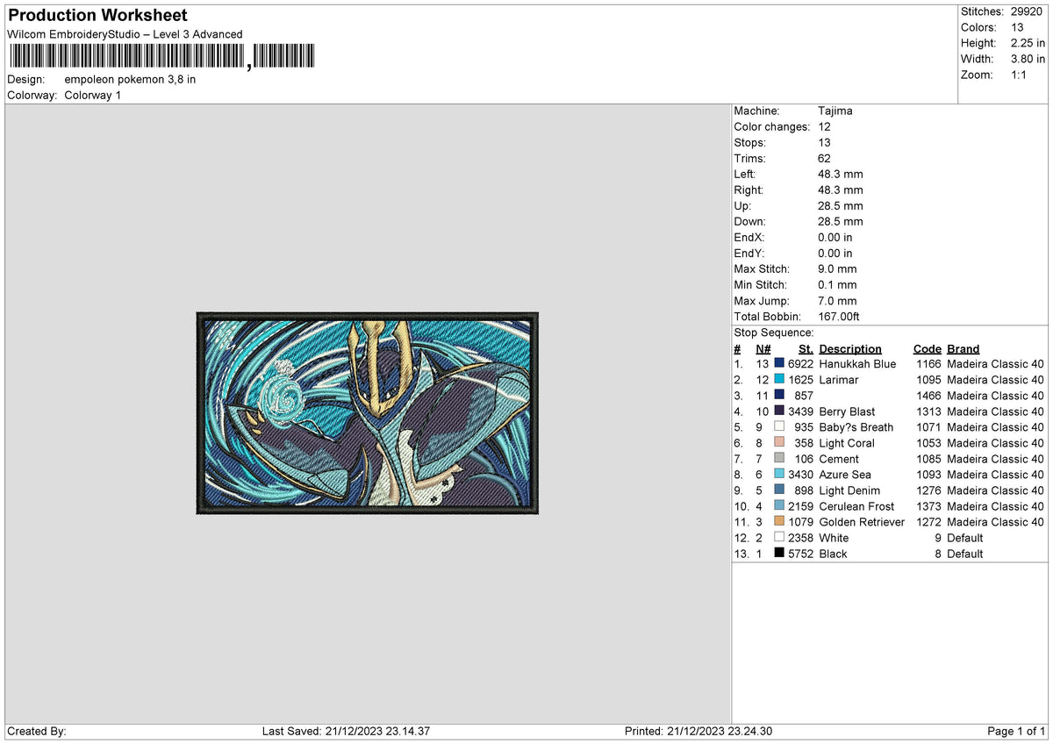
Task: Click the Golden Retriever color swatch
Action: [779, 521]
